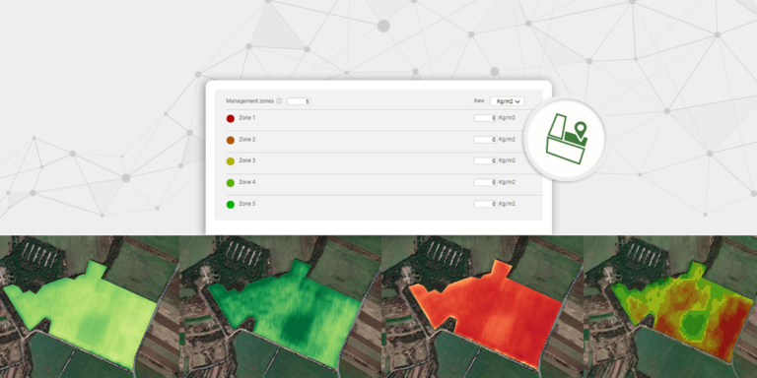Click the Management zones count field
The width and height of the screenshot is (757, 378).
click(x=299, y=101)
